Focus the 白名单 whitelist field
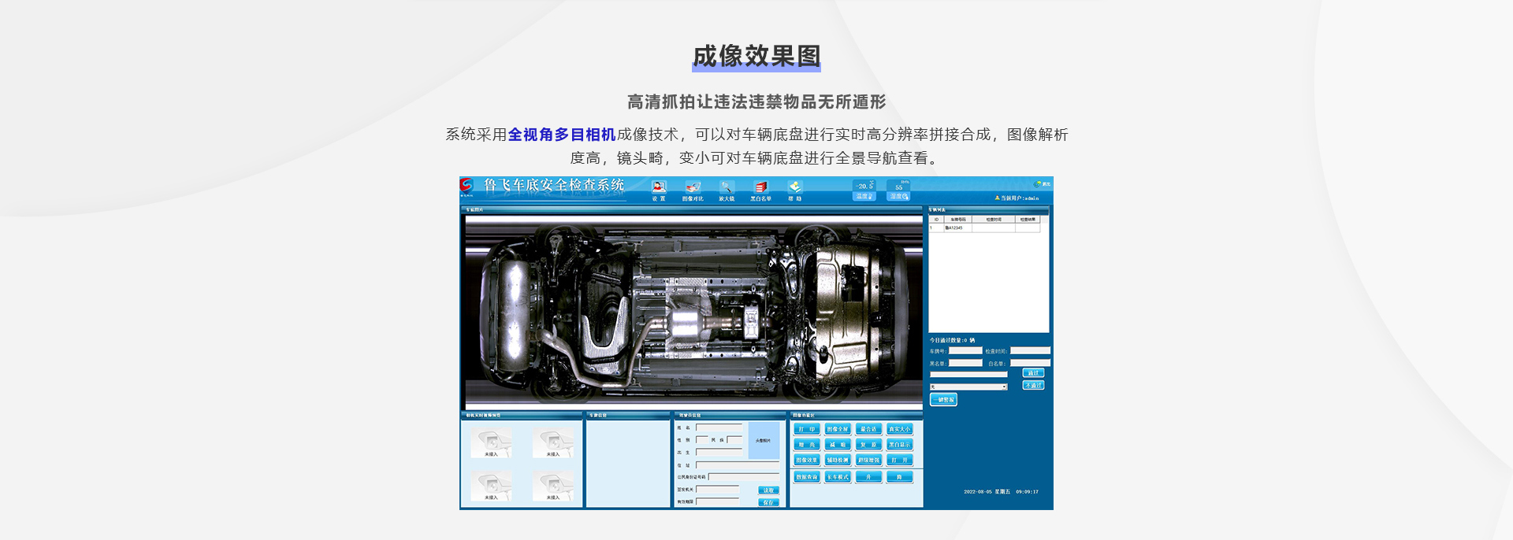 pos(1030,363)
